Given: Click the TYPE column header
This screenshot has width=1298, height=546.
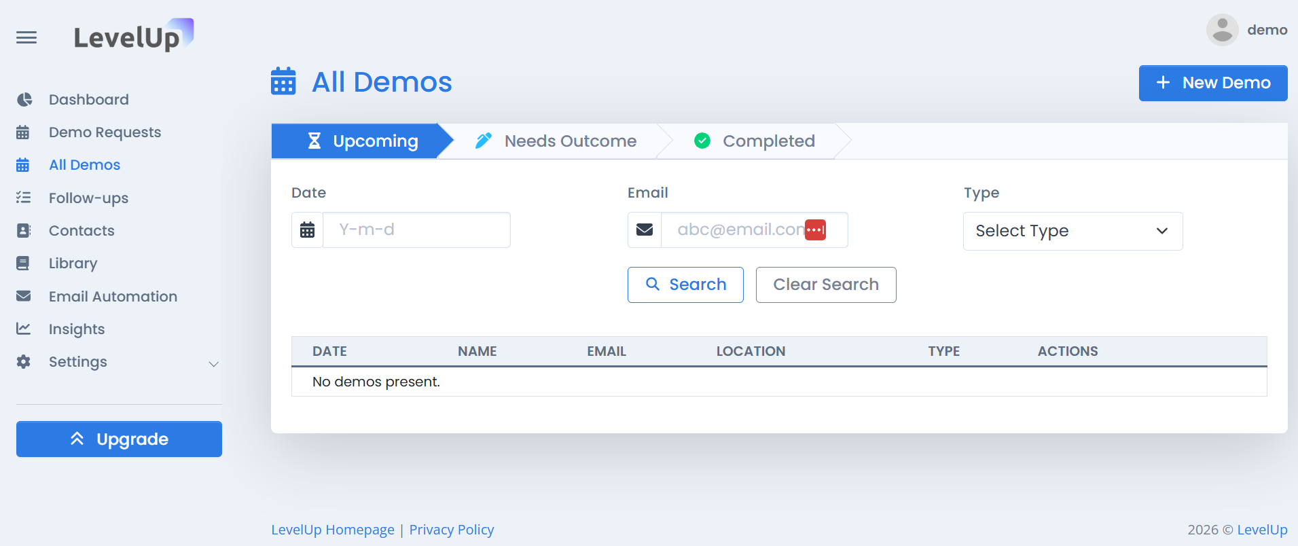Looking at the screenshot, I should [944, 351].
